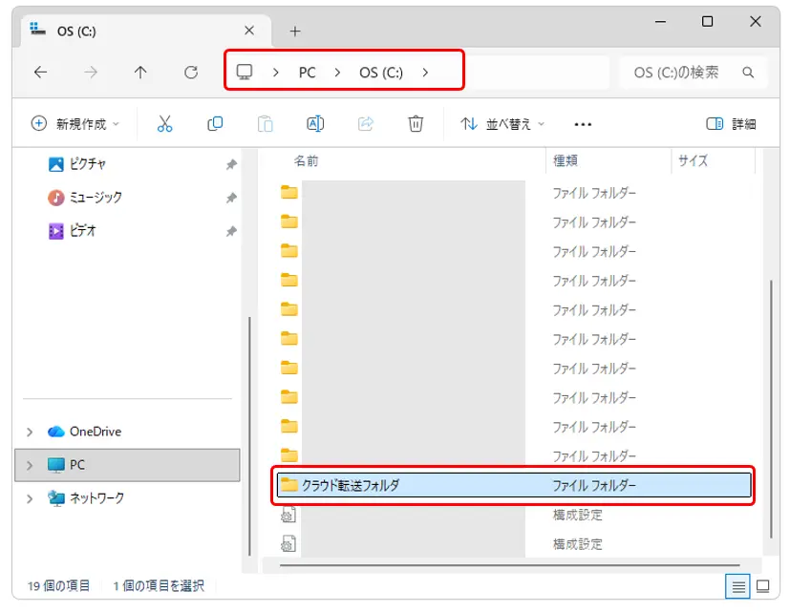Click the Rename icon in toolbar
The width and height of the screenshot is (790, 612).
point(315,124)
